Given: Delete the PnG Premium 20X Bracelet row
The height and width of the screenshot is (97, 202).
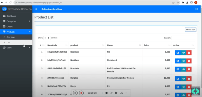Looking at the screenshot, I should point(189,69).
